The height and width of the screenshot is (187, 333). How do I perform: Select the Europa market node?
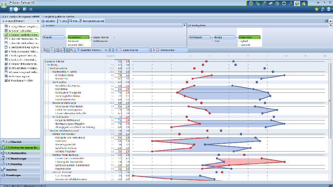click(225, 37)
